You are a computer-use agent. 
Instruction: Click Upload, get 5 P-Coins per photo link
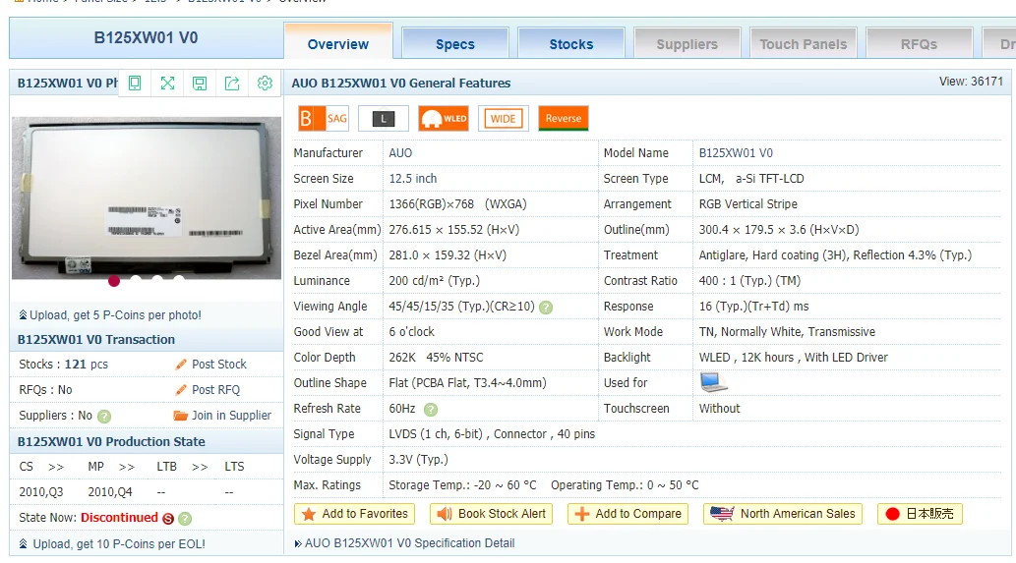coord(115,315)
